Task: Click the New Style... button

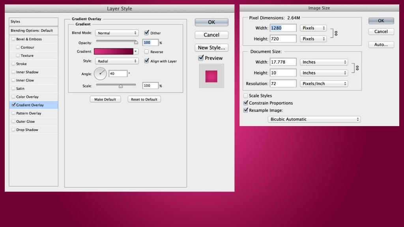Action: 211,48
